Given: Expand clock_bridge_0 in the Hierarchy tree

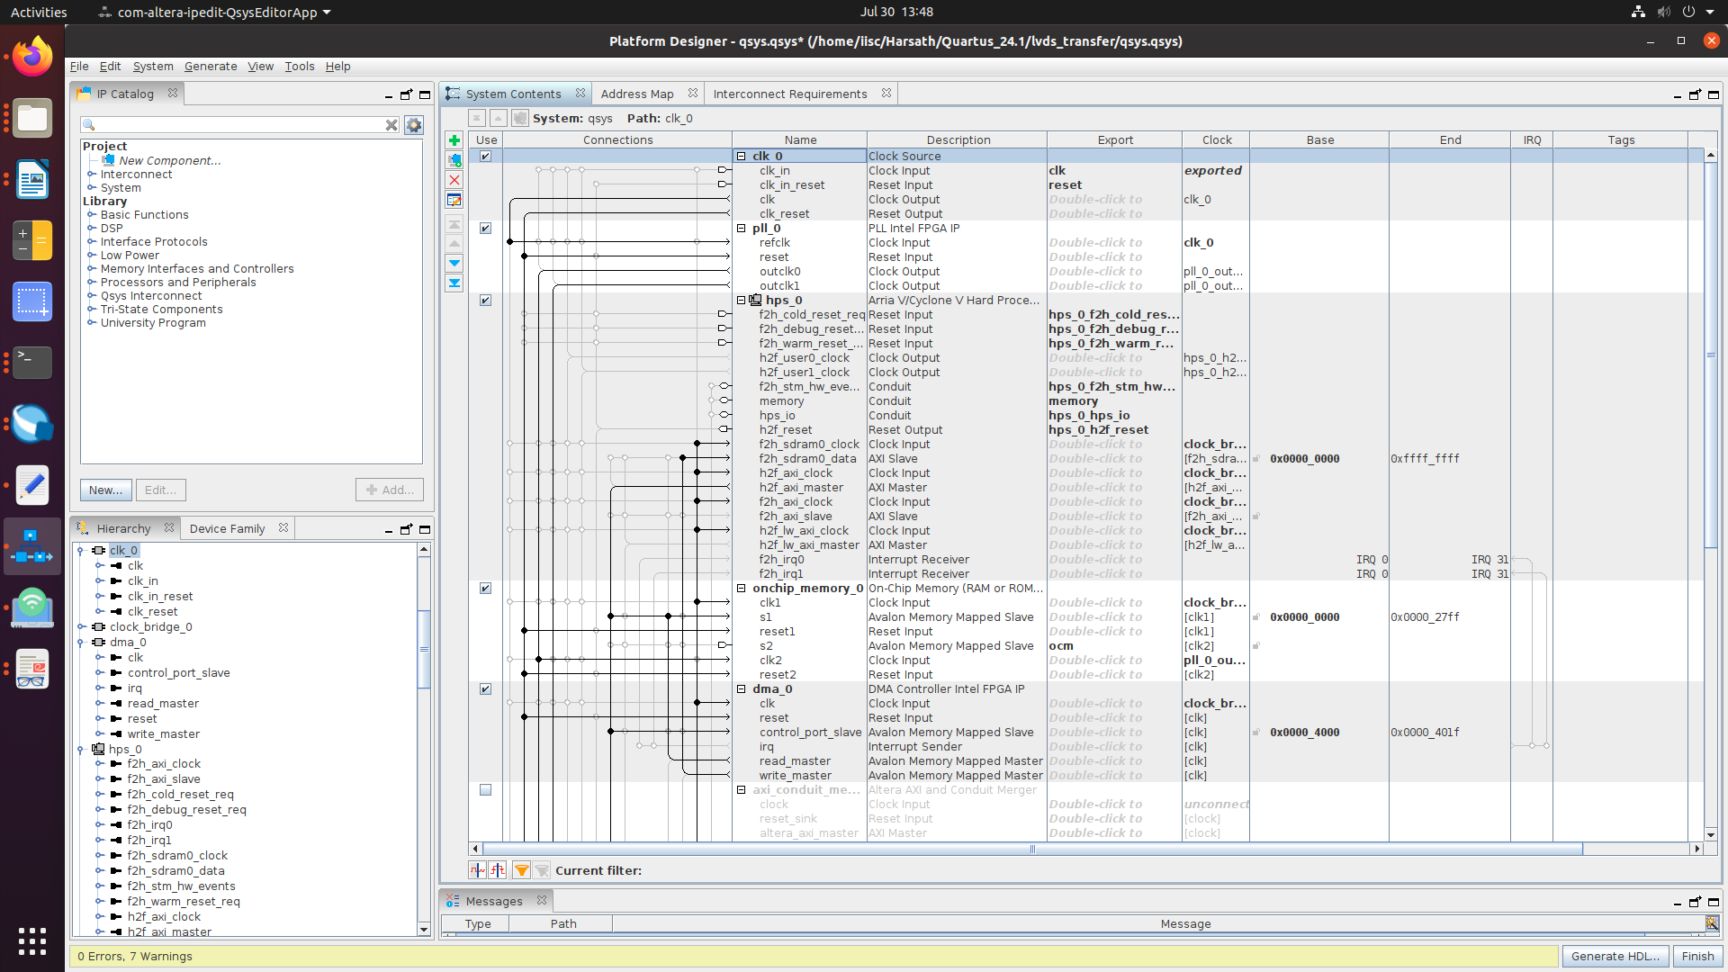Looking at the screenshot, I should pos(81,626).
